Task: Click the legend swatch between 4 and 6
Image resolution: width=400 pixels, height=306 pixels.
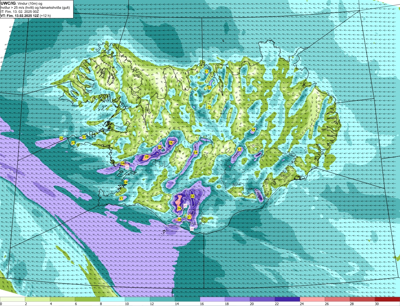Action: point(62,299)
